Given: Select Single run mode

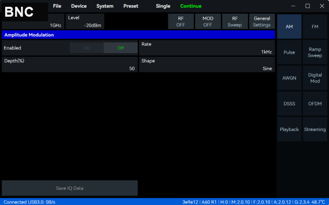Looking at the screenshot, I should click(x=163, y=6).
